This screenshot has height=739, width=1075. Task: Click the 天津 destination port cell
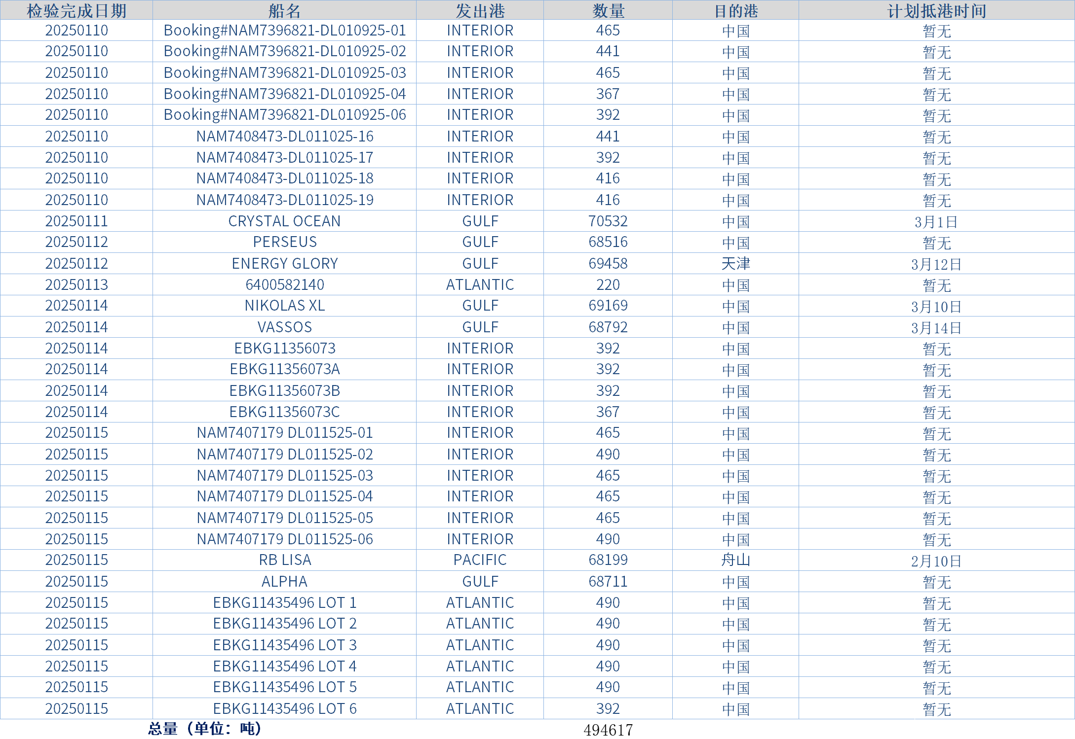click(x=735, y=264)
